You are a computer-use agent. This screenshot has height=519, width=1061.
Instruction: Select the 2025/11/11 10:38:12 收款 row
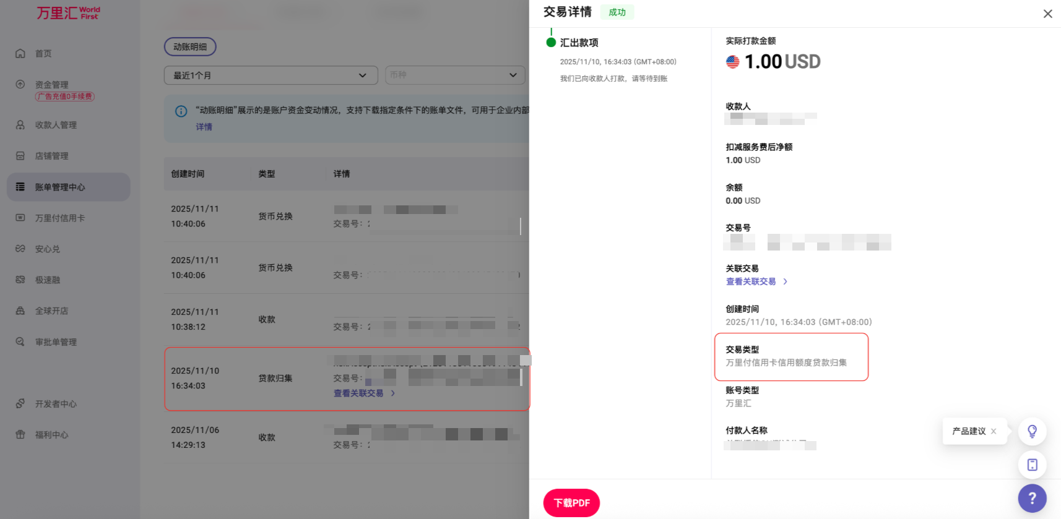tap(347, 319)
